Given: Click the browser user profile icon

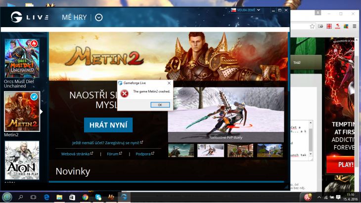Looking at the screenshot, I should tap(317, 13).
